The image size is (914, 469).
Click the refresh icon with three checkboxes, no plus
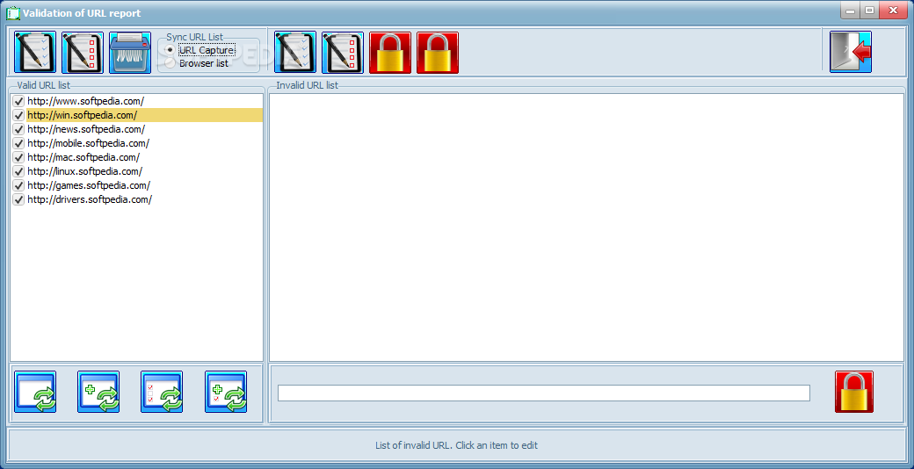coord(162,392)
